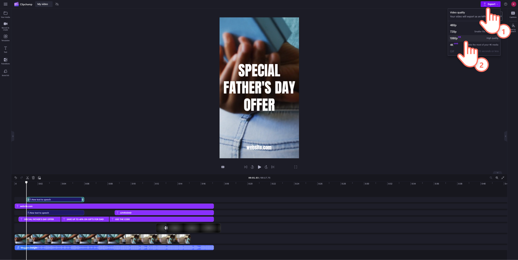Click the 0:10 mark on timeline ruler
This screenshot has height=260, width=518.
pos(134,184)
